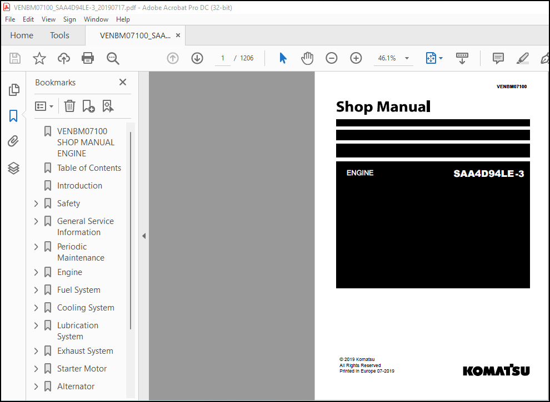
Task: Jump to Cooling System bookmark label
Action: [x=86, y=308]
